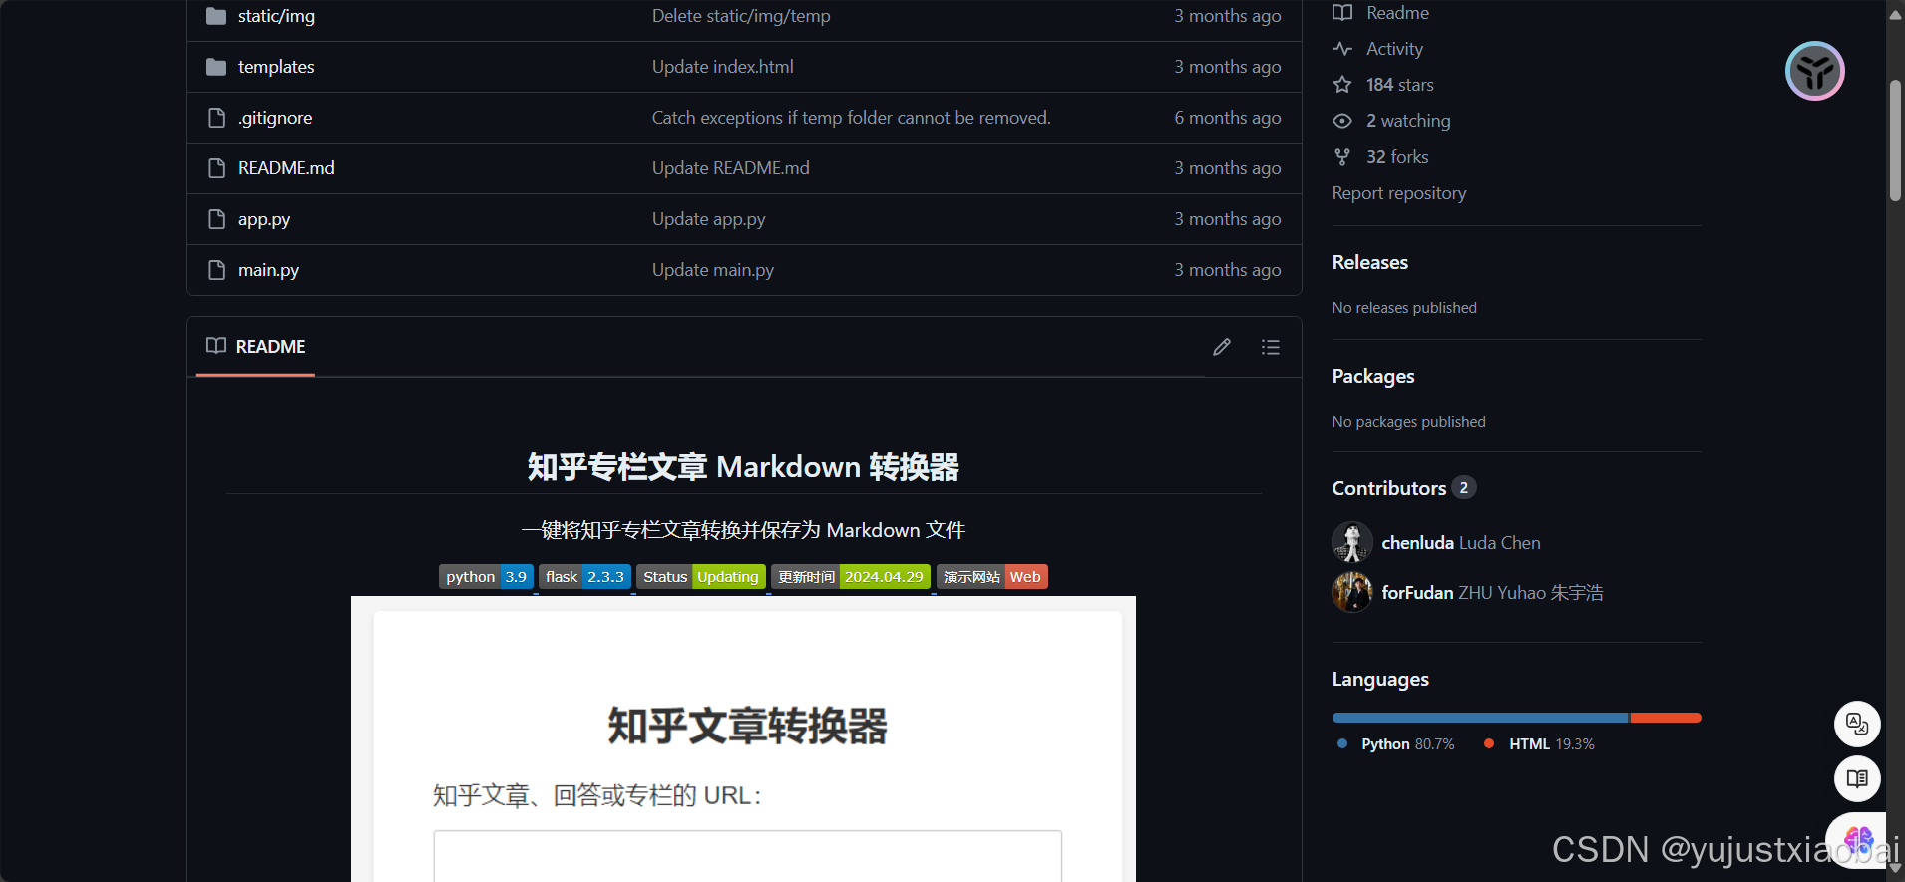
Task: Open README.md file
Action: (286, 168)
